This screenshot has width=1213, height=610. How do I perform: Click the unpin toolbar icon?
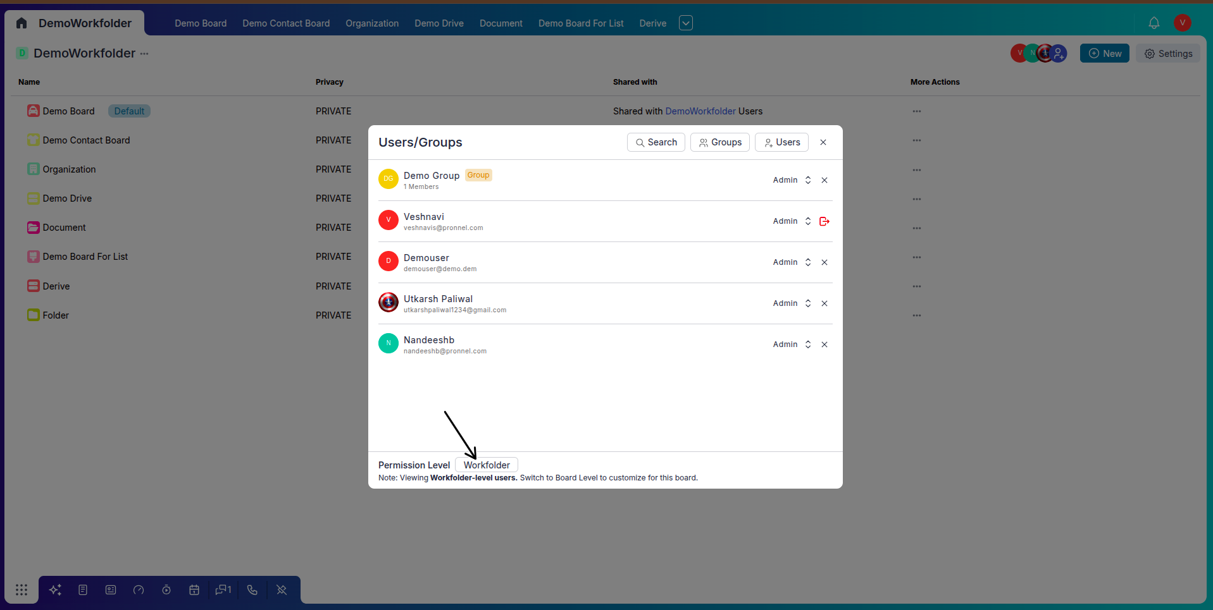pyautogui.click(x=282, y=590)
